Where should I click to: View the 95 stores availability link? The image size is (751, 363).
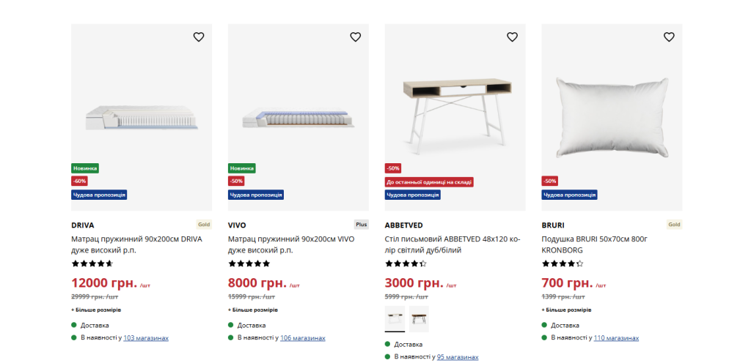coord(458,357)
